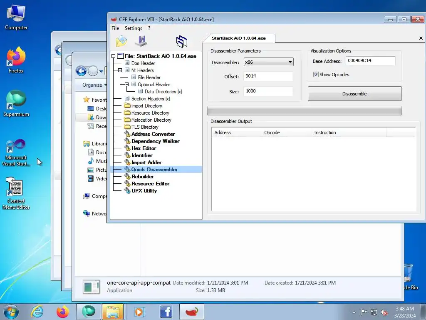The image size is (426, 320).
Task: Close the StartBack AiO document tab
Action: click(421, 38)
